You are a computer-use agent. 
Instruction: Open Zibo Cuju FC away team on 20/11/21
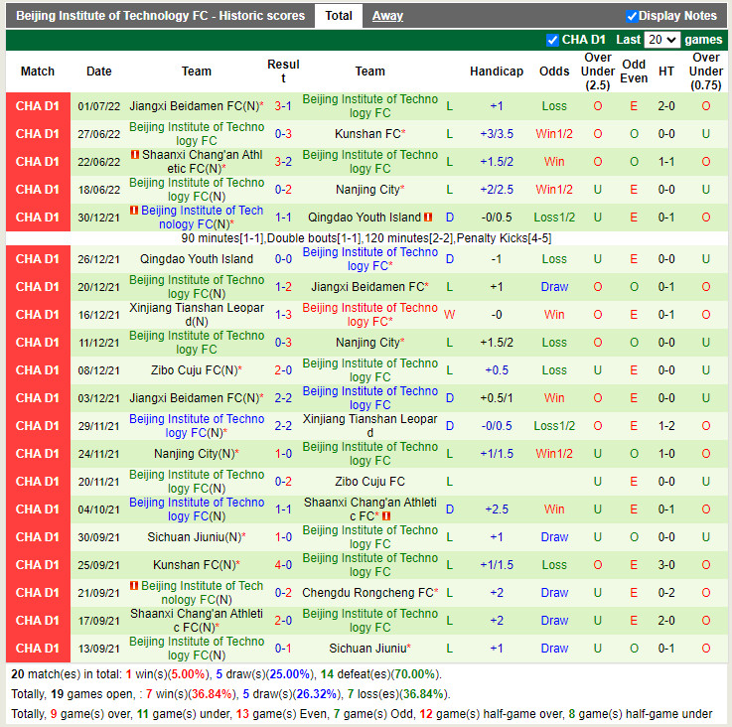(369, 482)
